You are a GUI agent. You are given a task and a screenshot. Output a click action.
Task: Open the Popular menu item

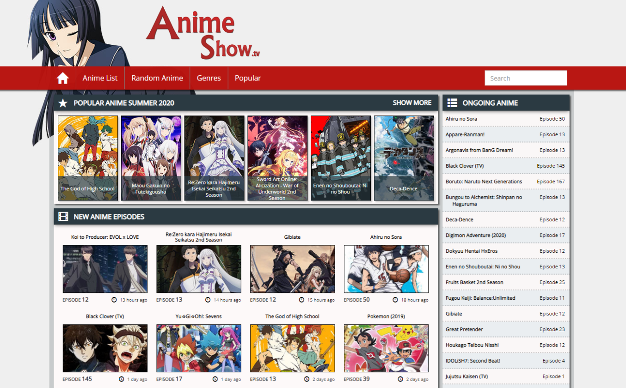point(248,78)
